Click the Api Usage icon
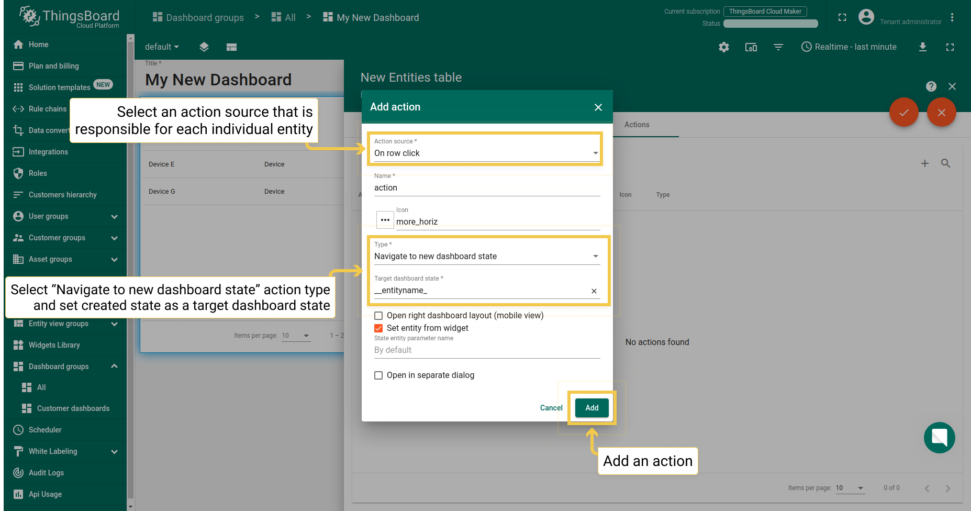 point(18,494)
